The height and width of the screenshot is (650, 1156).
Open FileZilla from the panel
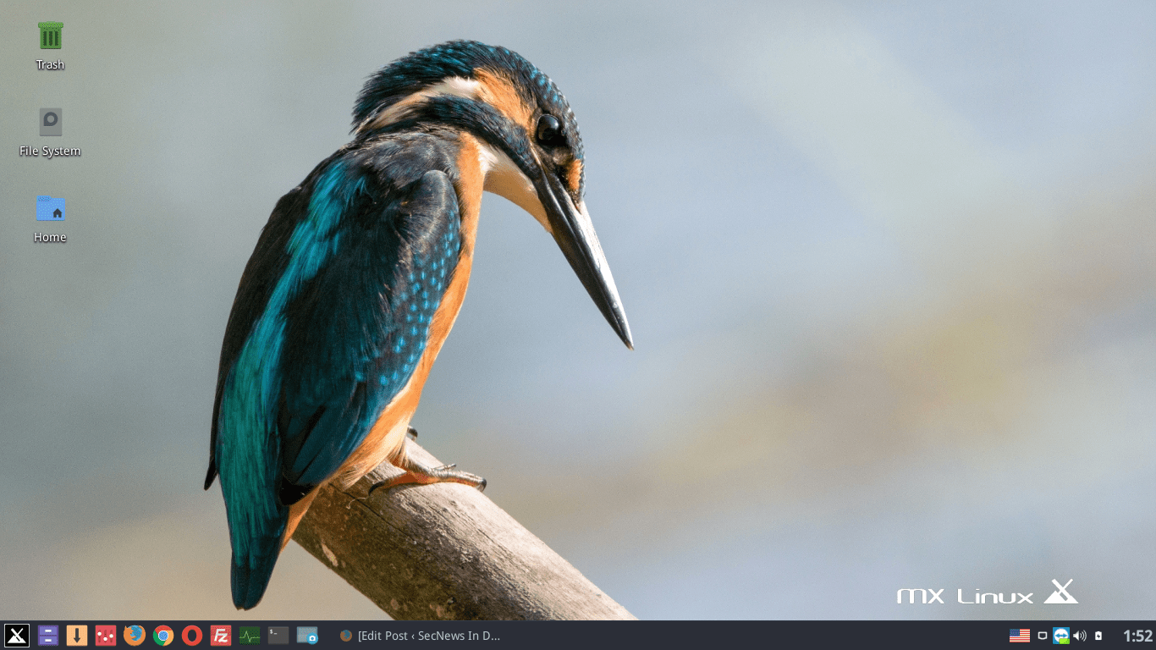[x=221, y=636]
